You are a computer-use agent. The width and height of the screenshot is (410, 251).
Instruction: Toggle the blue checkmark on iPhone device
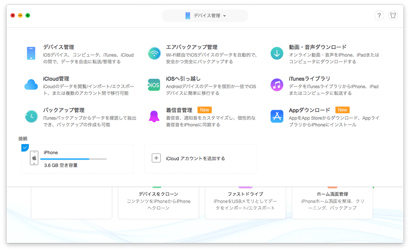(25, 148)
